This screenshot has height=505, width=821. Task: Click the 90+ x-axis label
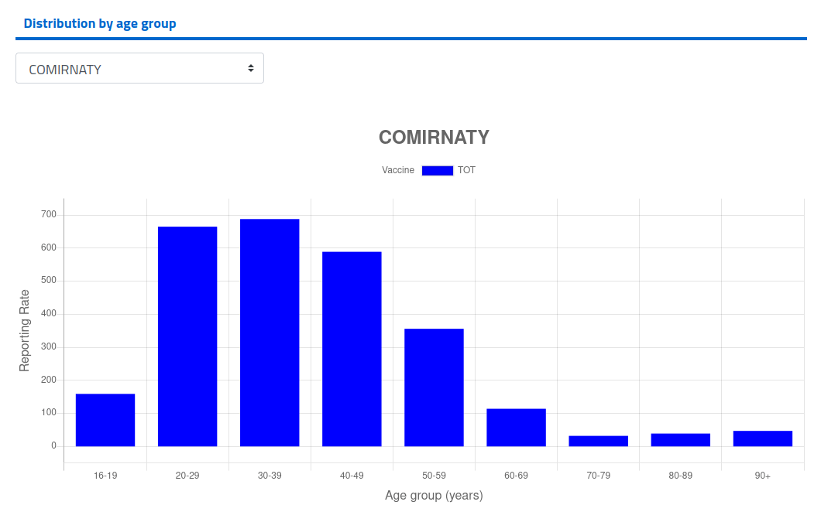tap(763, 476)
